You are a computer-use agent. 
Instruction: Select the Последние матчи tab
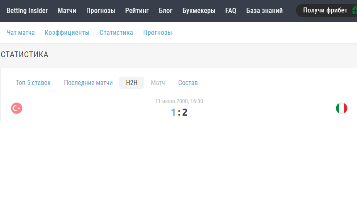[88, 83]
